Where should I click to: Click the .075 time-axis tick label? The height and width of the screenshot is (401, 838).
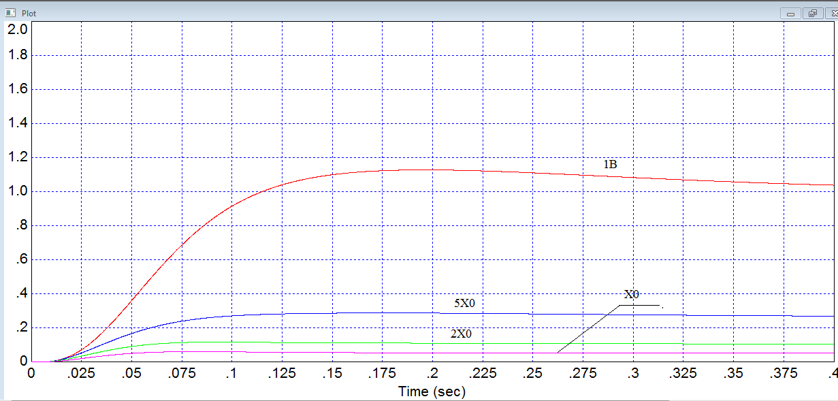[x=181, y=373]
